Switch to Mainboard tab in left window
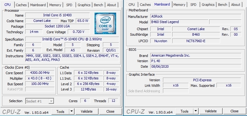The width and height of the screenshot is (247, 116). pos(38,5)
